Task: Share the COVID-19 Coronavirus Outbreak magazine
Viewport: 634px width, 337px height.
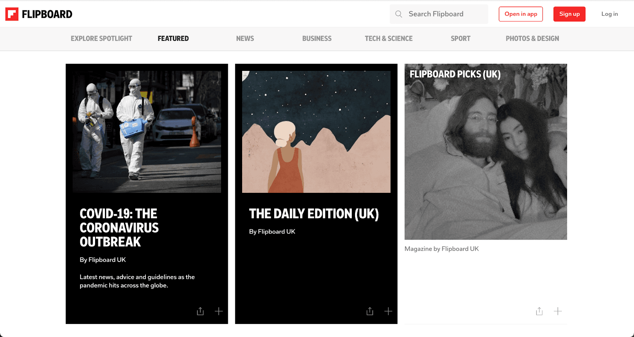Action: click(x=201, y=311)
